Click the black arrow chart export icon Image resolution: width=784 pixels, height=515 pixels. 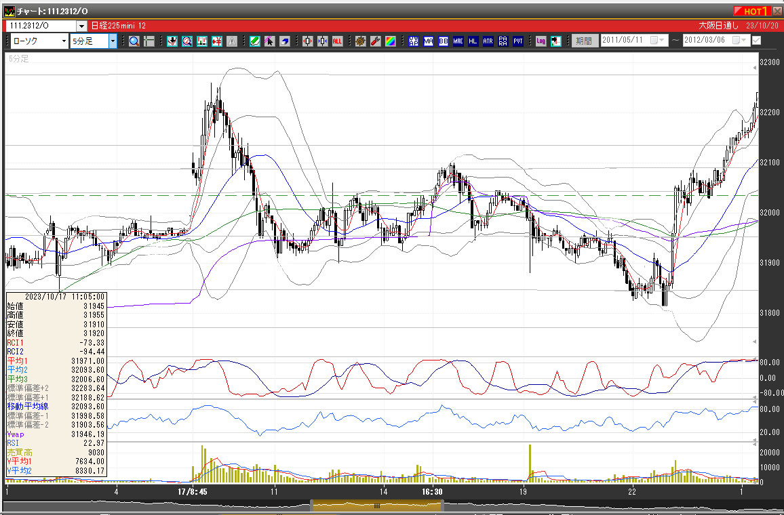(x=556, y=41)
